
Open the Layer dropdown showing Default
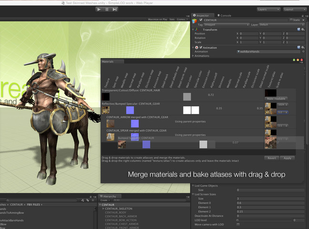click(x=282, y=25)
